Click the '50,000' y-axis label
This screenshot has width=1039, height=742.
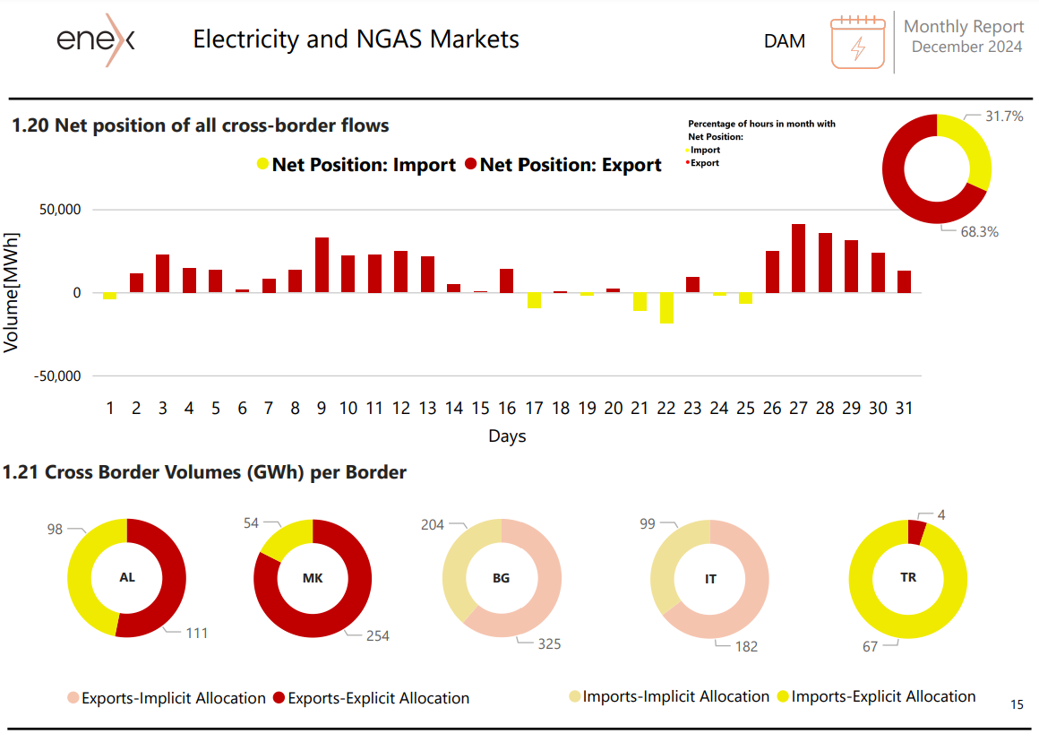click(60, 210)
